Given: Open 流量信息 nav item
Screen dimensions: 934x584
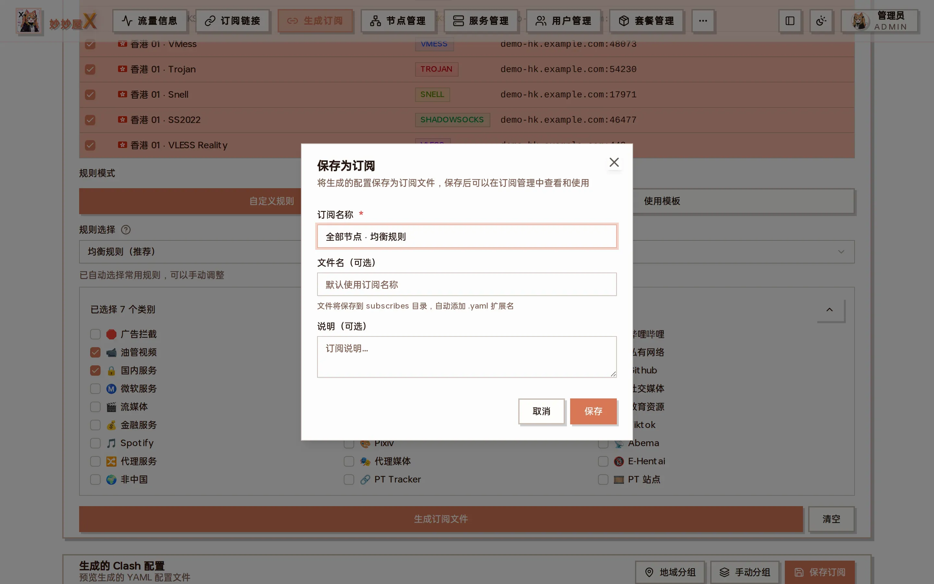Looking at the screenshot, I should pos(150,21).
